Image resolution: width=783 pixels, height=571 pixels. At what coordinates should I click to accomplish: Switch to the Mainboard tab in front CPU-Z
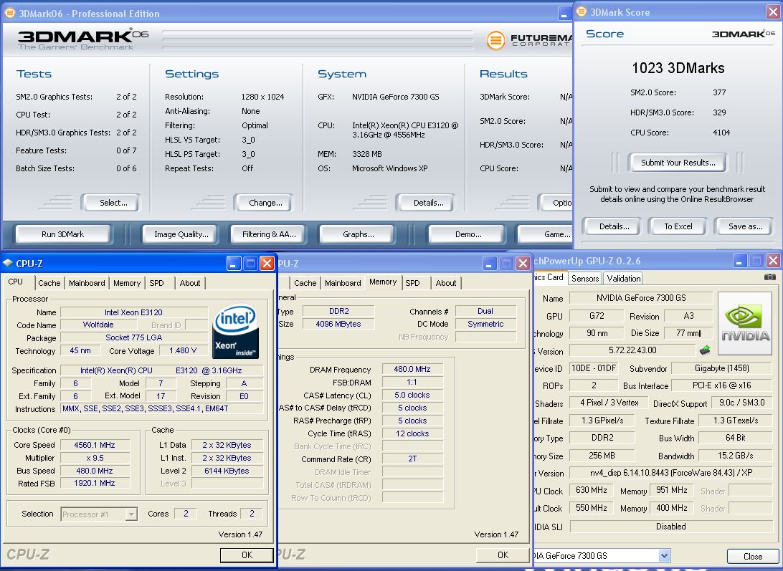tap(87, 283)
